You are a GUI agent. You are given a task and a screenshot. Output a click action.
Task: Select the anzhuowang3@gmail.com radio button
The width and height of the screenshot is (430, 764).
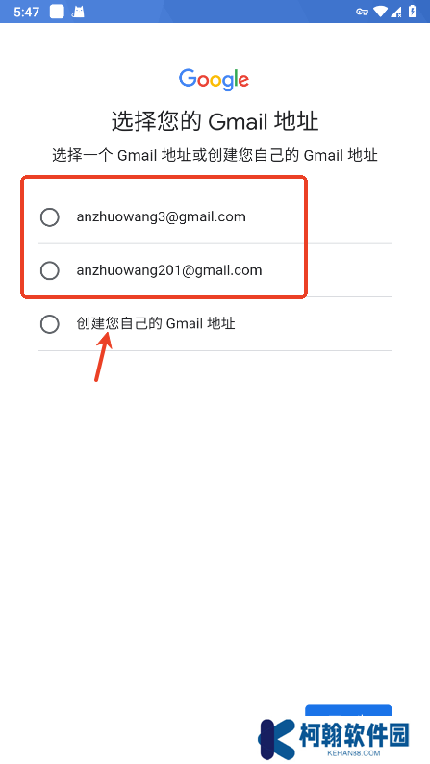click(x=50, y=216)
